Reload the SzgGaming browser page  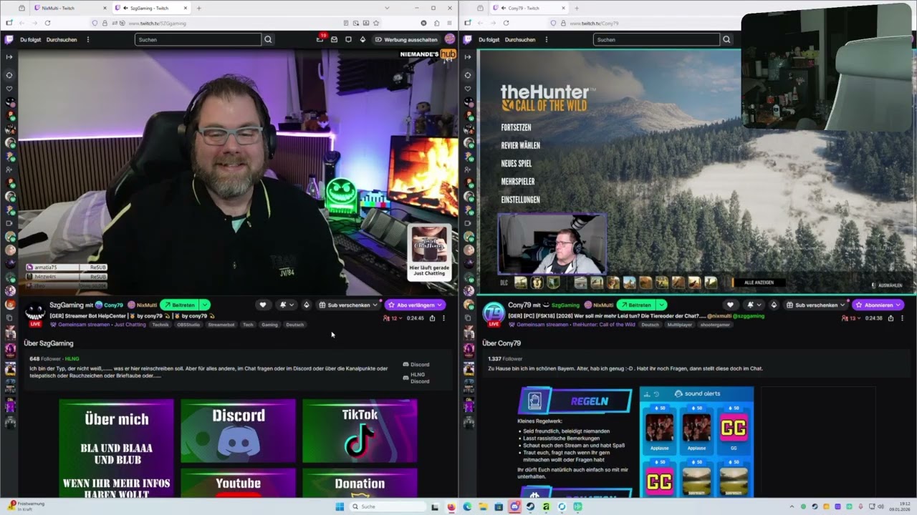point(47,23)
